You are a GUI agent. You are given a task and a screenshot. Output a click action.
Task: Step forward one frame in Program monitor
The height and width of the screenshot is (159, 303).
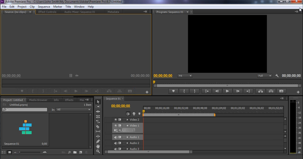click(x=238, y=91)
